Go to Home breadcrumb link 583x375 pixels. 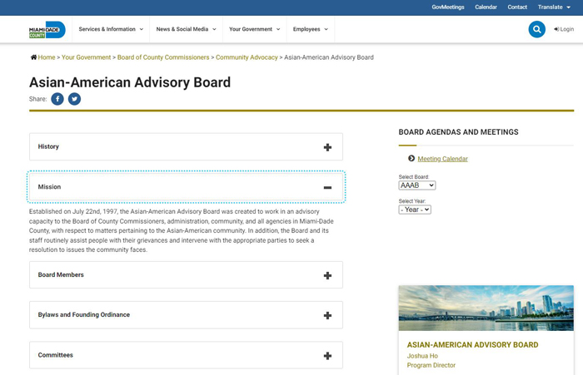coord(47,57)
